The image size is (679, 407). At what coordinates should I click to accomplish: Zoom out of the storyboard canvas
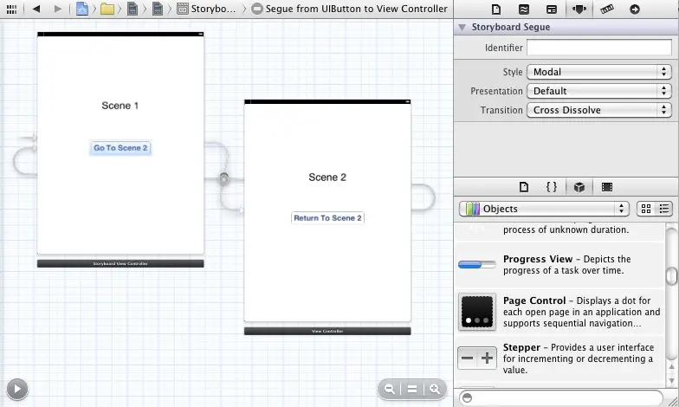tap(391, 390)
